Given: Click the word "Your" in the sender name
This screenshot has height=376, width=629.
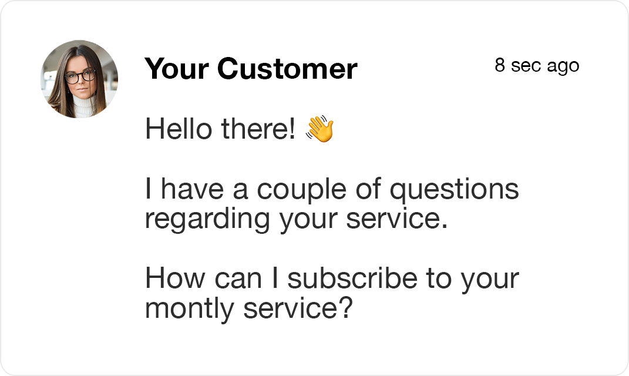Looking at the screenshot, I should [177, 69].
